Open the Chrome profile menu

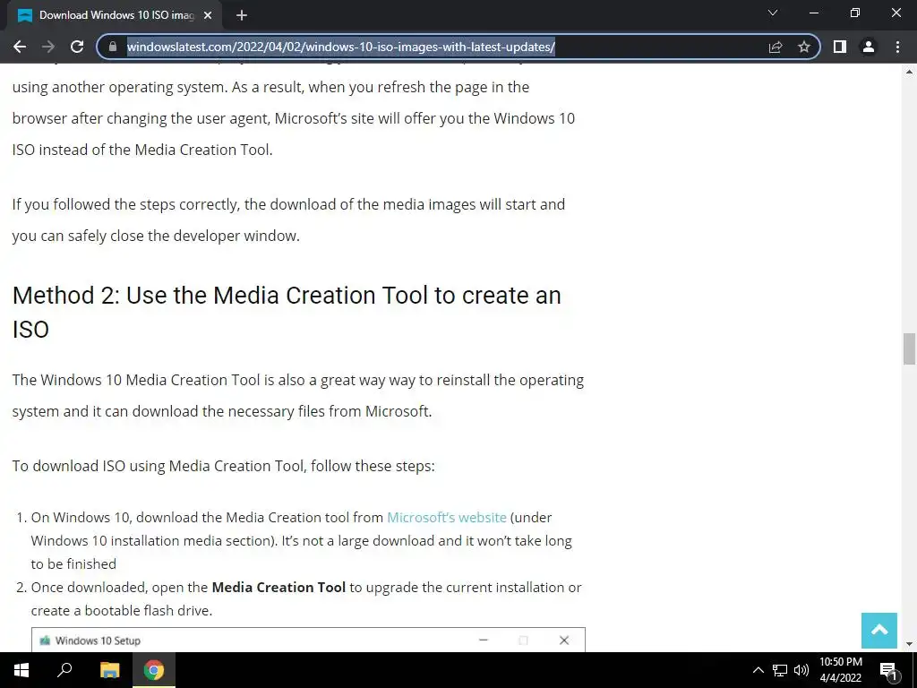(x=869, y=47)
